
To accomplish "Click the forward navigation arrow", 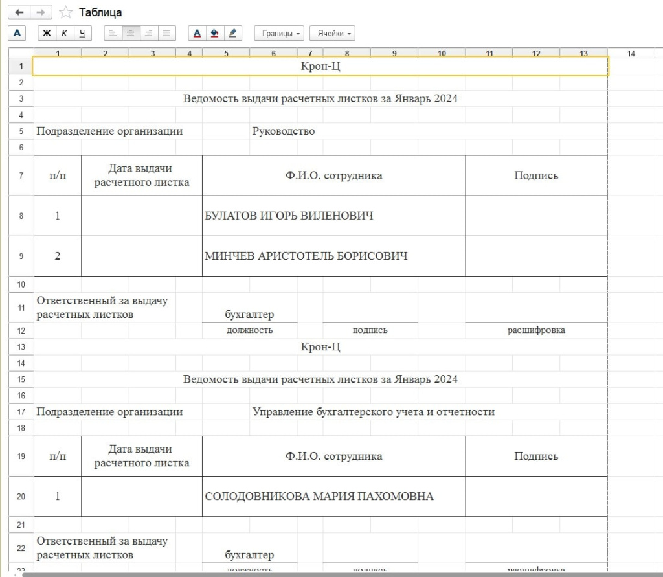I will (41, 12).
